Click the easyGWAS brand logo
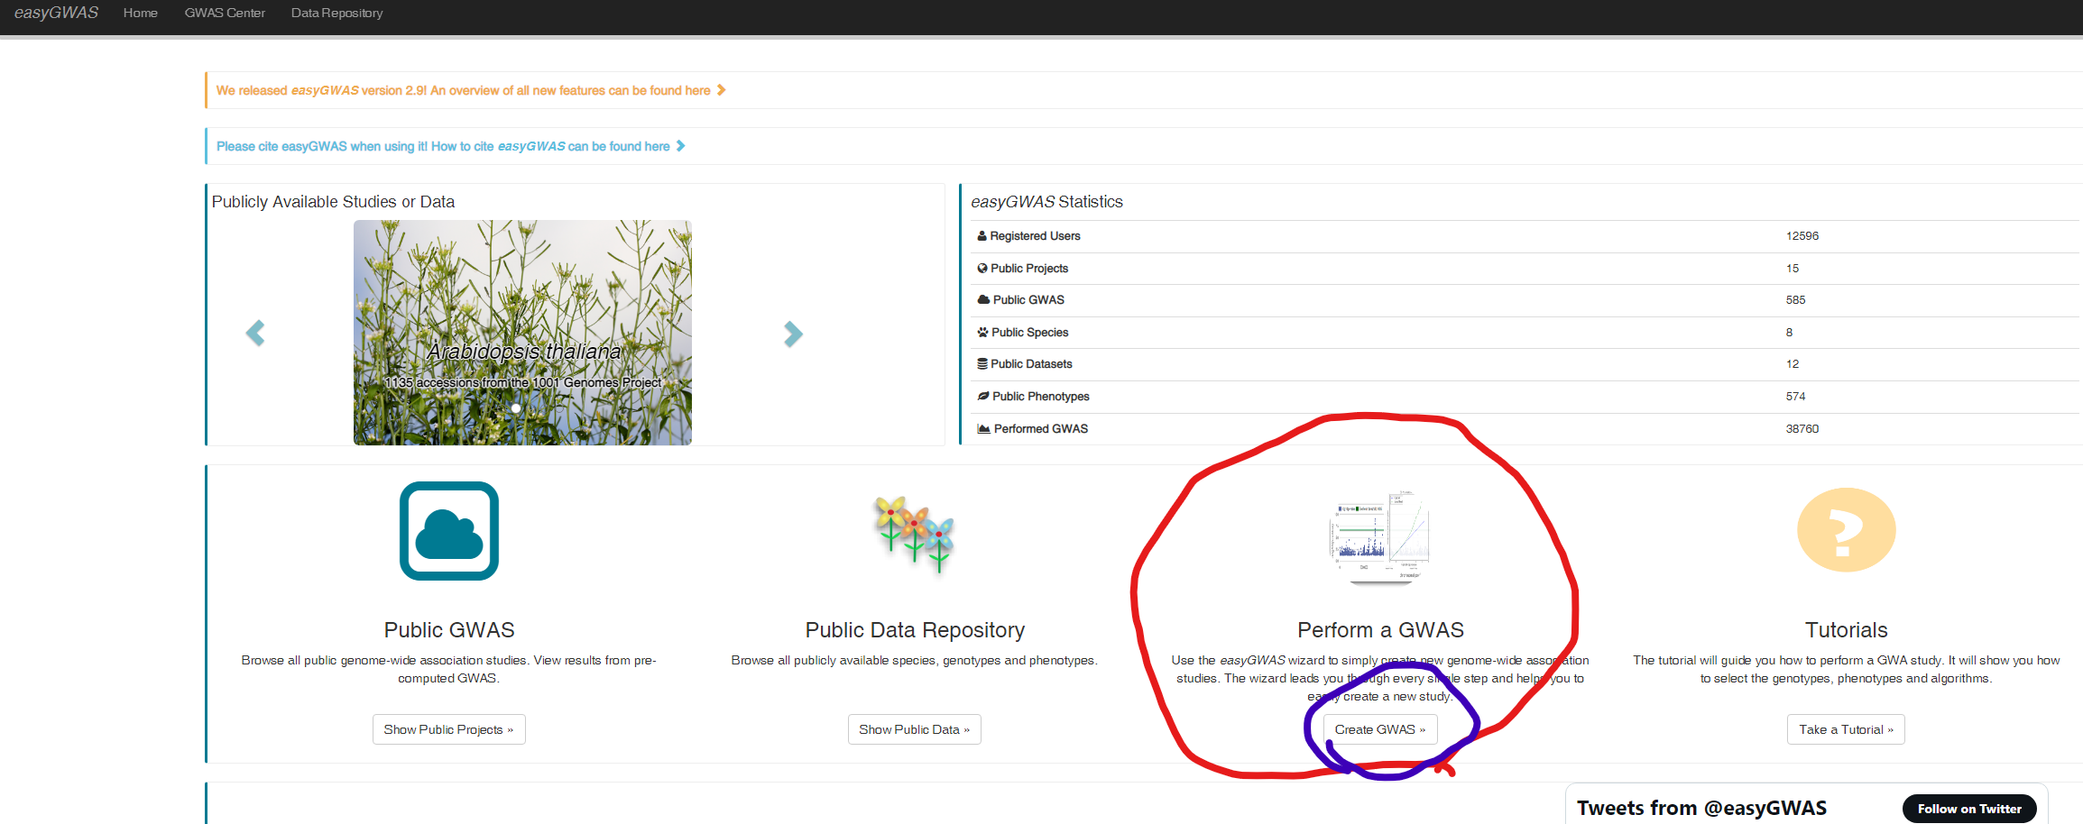Image resolution: width=2083 pixels, height=824 pixels. click(x=56, y=14)
